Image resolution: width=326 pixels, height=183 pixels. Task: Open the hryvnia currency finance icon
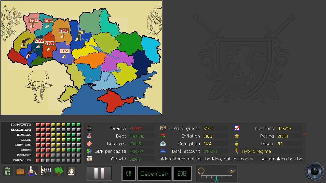8,171
